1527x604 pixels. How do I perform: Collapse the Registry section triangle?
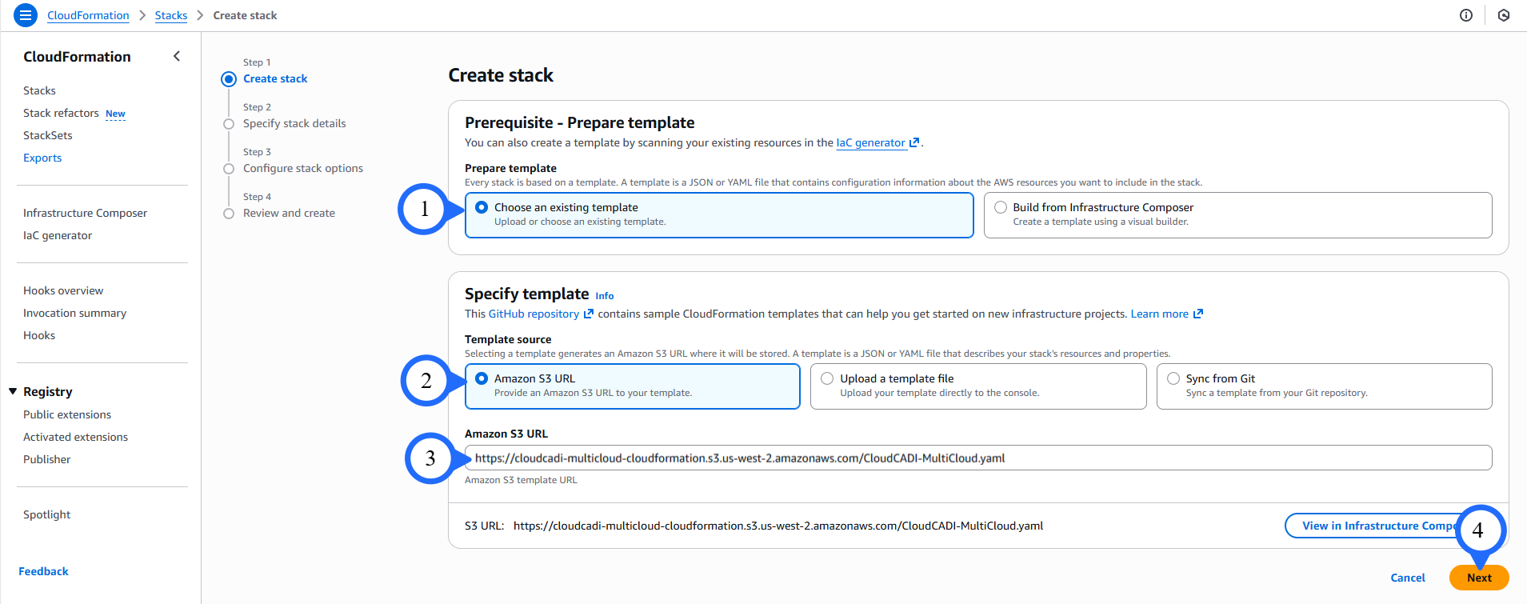[13, 391]
